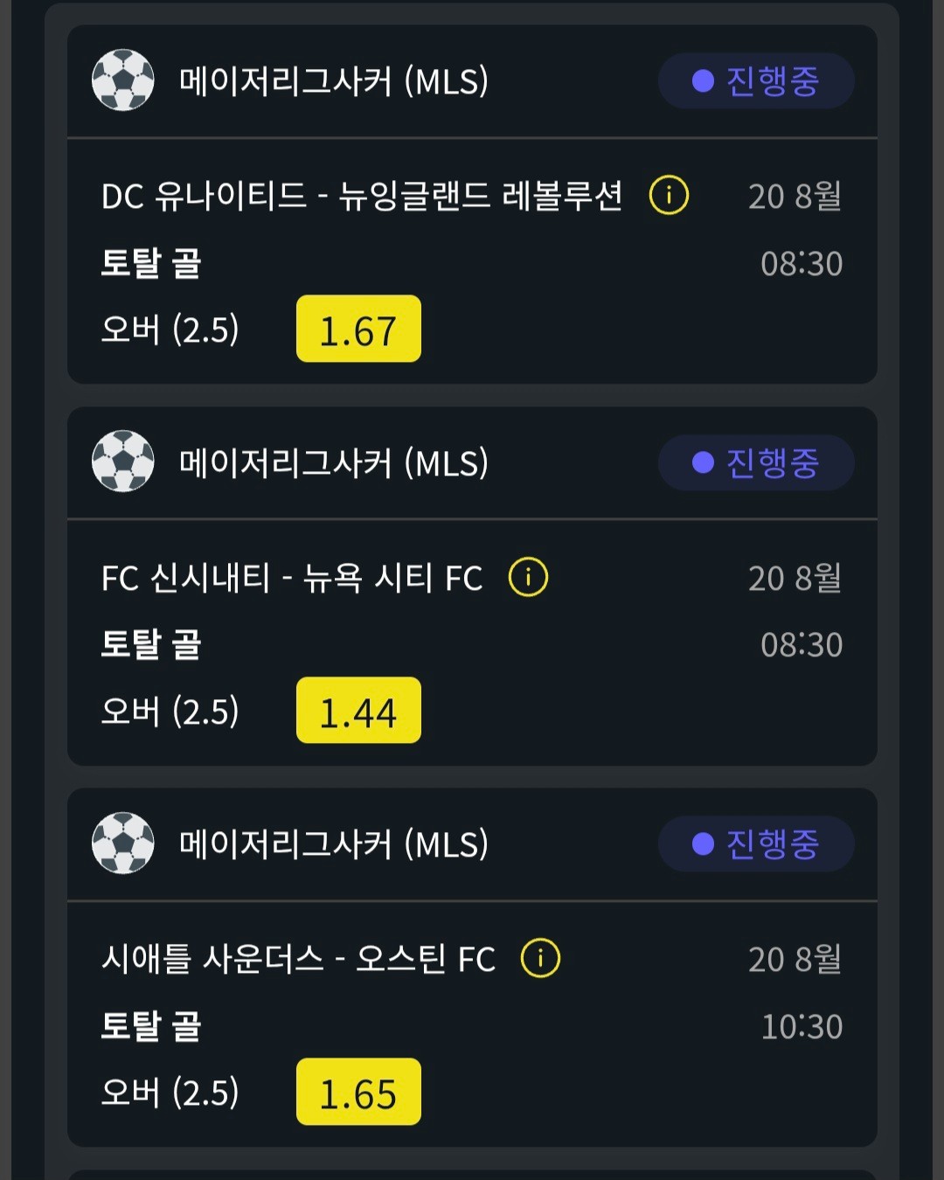This screenshot has width=944, height=1180.
Task: Click 10:30 time on Seattle match
Action: tap(802, 1026)
